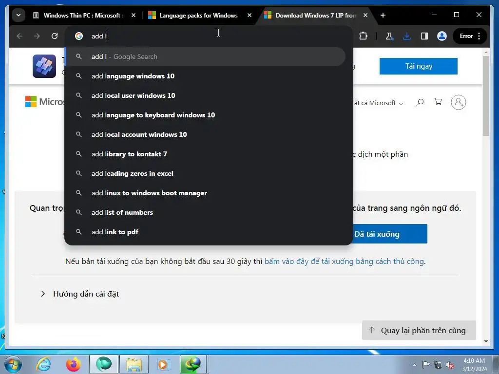Image resolution: width=499 pixels, height=374 pixels.
Task: Choose 'add list of numbers' suggestion
Action: click(205, 212)
